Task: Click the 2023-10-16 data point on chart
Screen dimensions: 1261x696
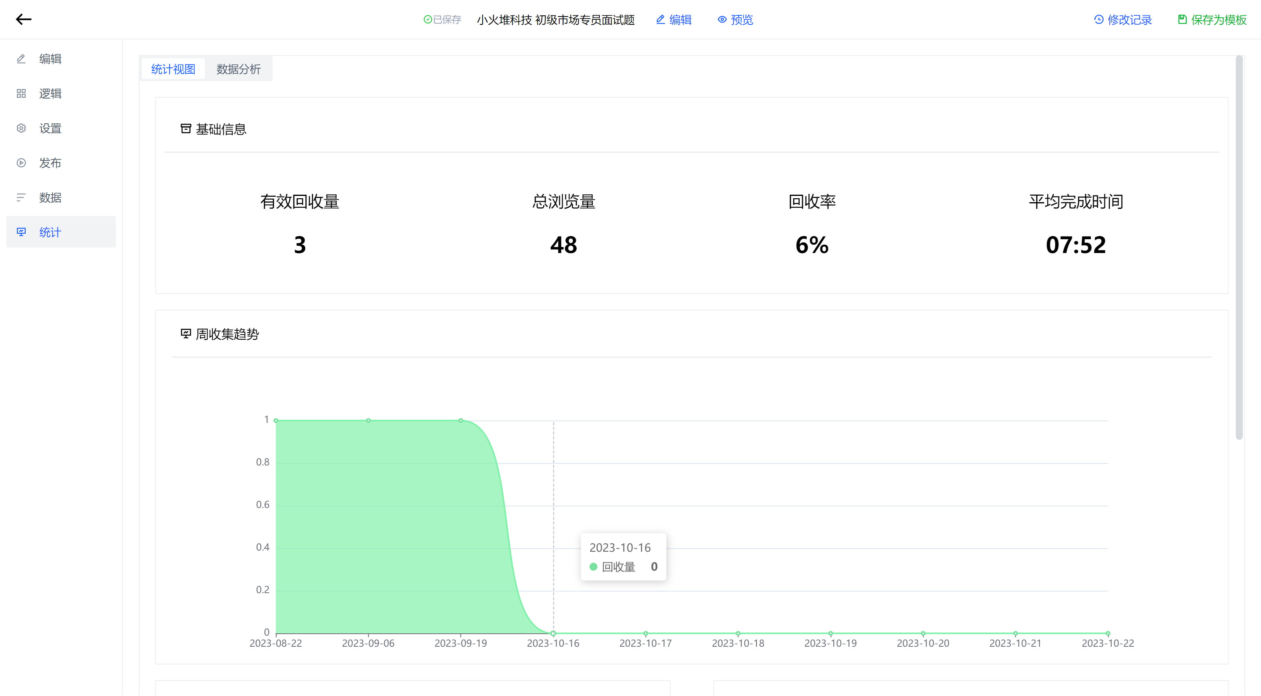Action: [x=553, y=633]
